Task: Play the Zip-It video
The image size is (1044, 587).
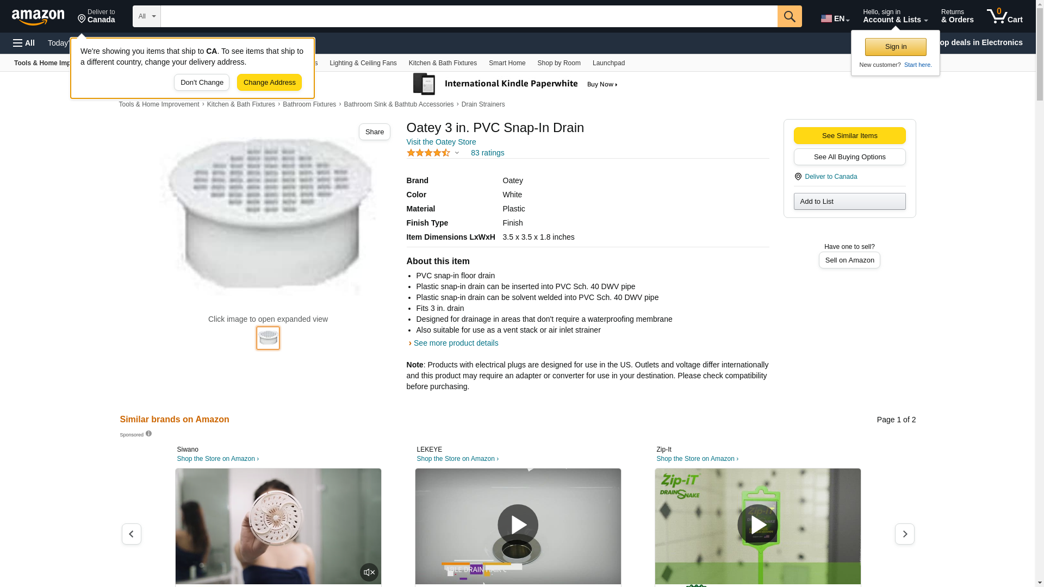Action: click(757, 524)
